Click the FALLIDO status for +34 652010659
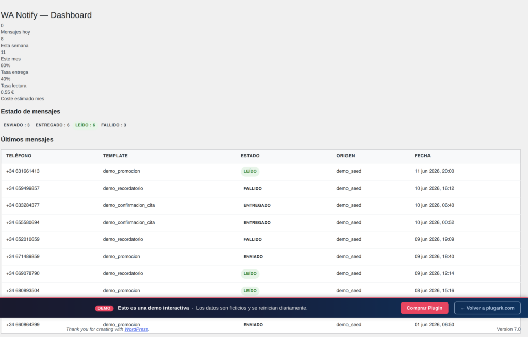Image resolution: width=528 pixels, height=337 pixels. (253, 240)
